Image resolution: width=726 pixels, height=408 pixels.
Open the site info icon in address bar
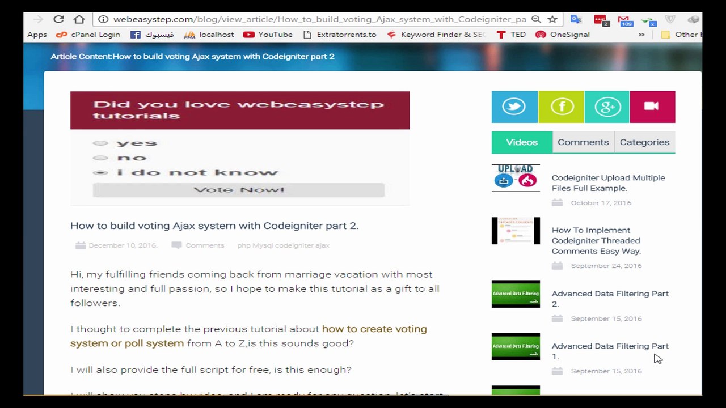[x=103, y=19]
